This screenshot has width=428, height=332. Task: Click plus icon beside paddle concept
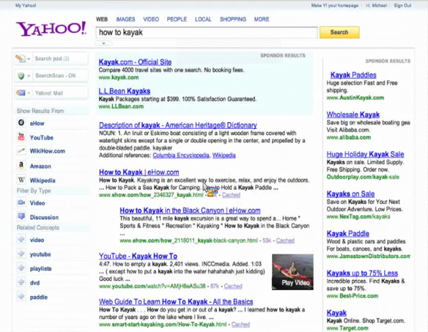21,297
